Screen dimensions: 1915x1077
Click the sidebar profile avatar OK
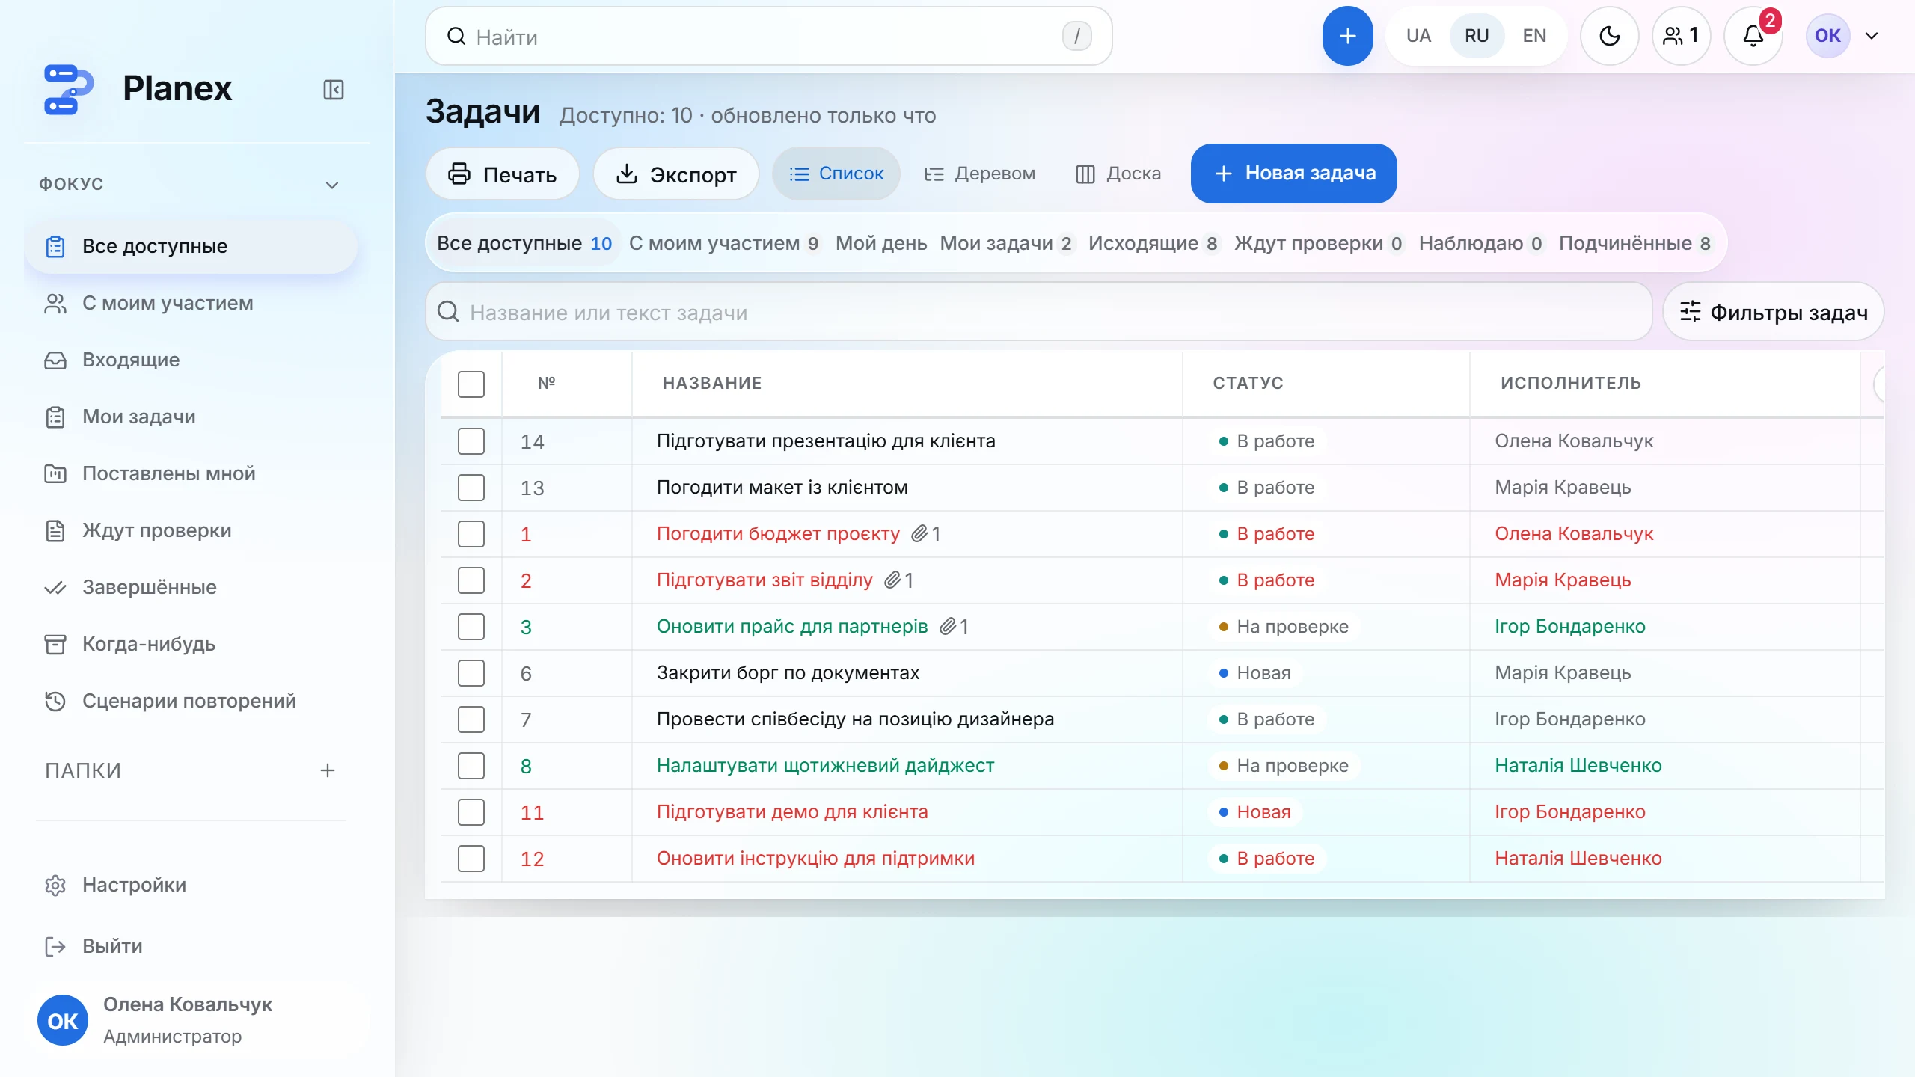pos(63,1020)
